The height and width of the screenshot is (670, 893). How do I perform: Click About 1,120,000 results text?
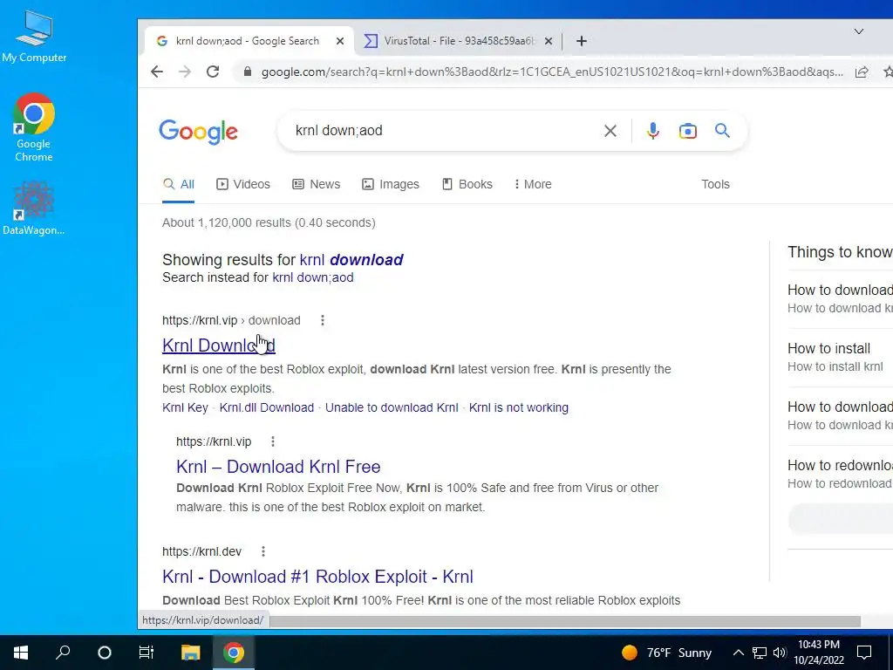[269, 222]
